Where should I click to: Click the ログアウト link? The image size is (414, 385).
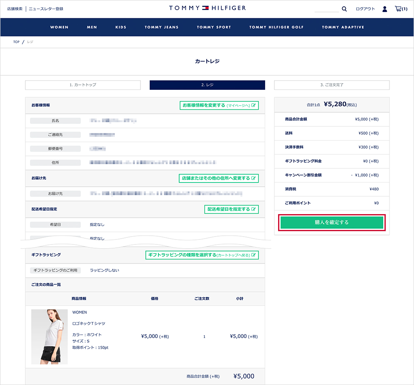tap(365, 9)
